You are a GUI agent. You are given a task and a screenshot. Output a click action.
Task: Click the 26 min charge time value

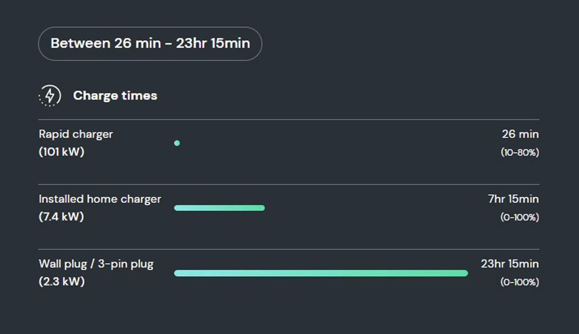point(520,134)
